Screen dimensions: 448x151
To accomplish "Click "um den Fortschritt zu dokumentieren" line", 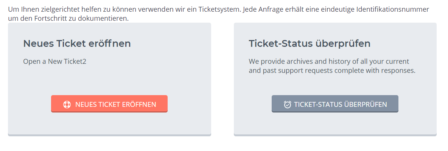I will coord(68,18).
